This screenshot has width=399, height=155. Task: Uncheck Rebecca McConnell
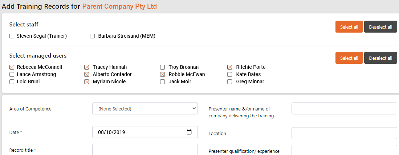coord(12,67)
